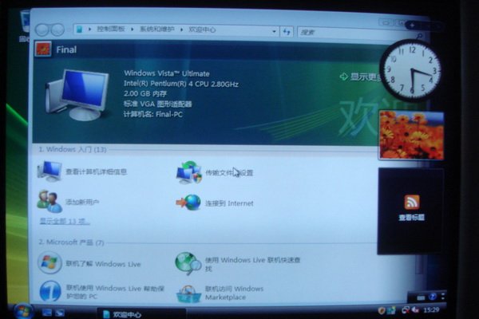Viewport: 479px width, 319px height.
Task: Open Windows Marketplace basket icon
Action: click(188, 293)
